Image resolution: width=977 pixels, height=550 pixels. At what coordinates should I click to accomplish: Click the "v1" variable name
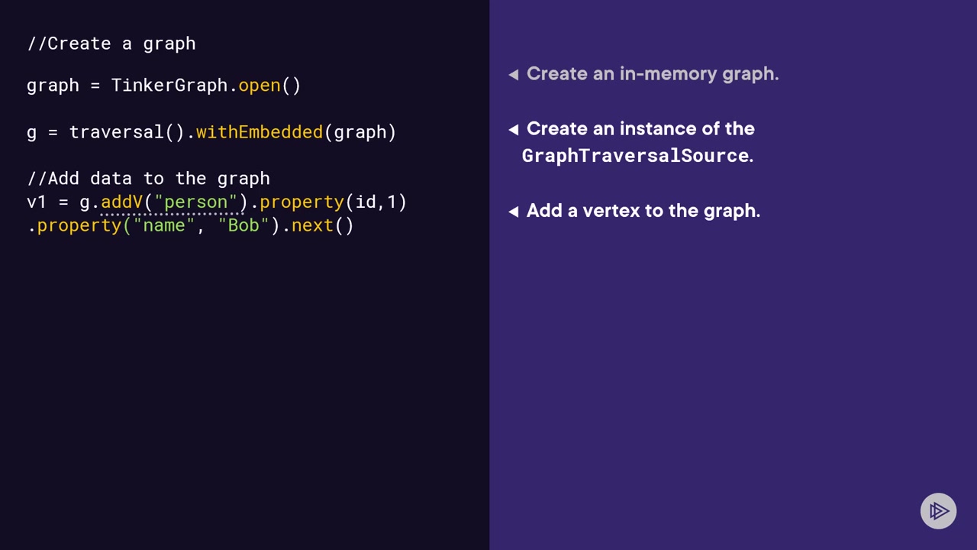click(37, 202)
